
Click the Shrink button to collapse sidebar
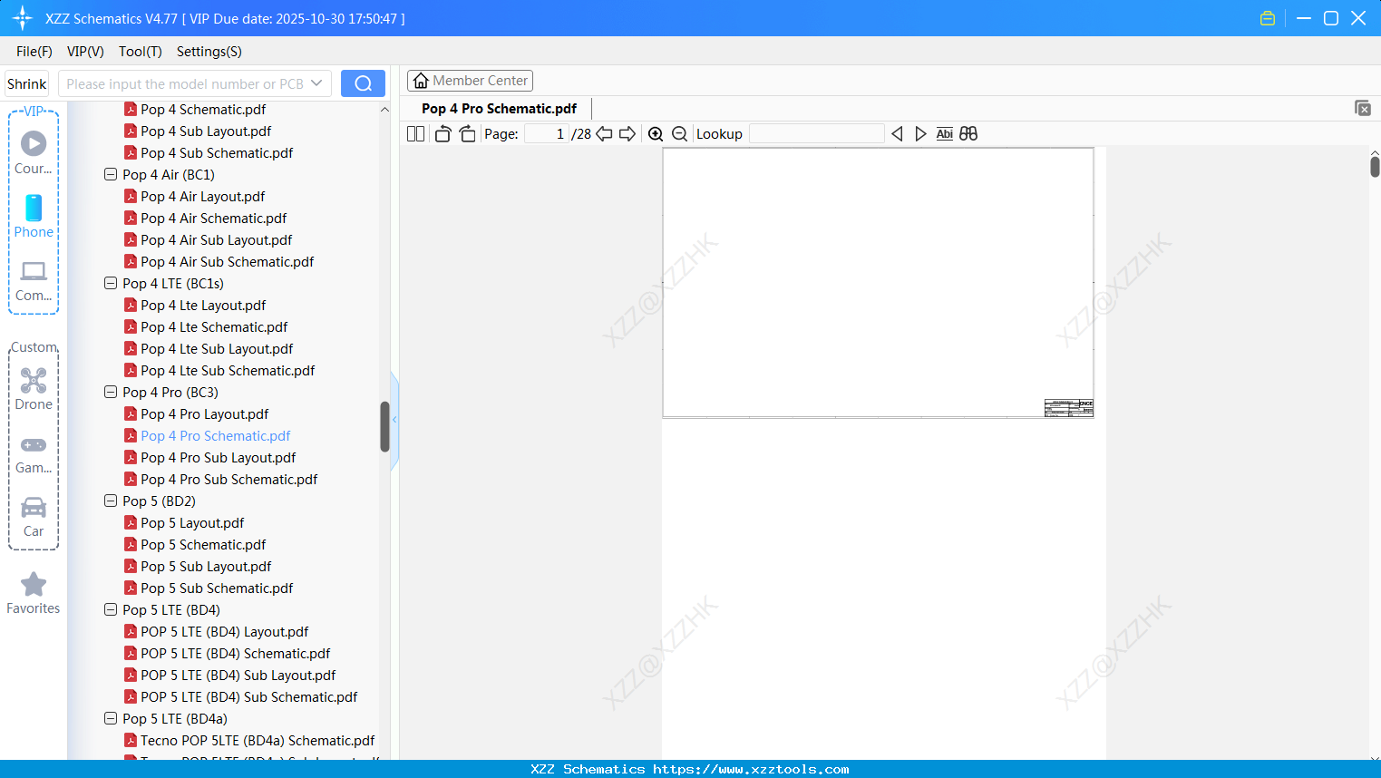(26, 83)
